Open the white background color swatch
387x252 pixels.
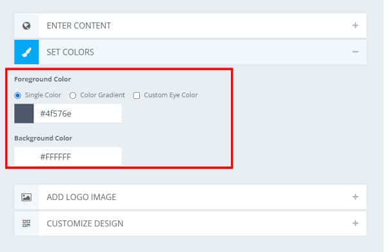24,157
